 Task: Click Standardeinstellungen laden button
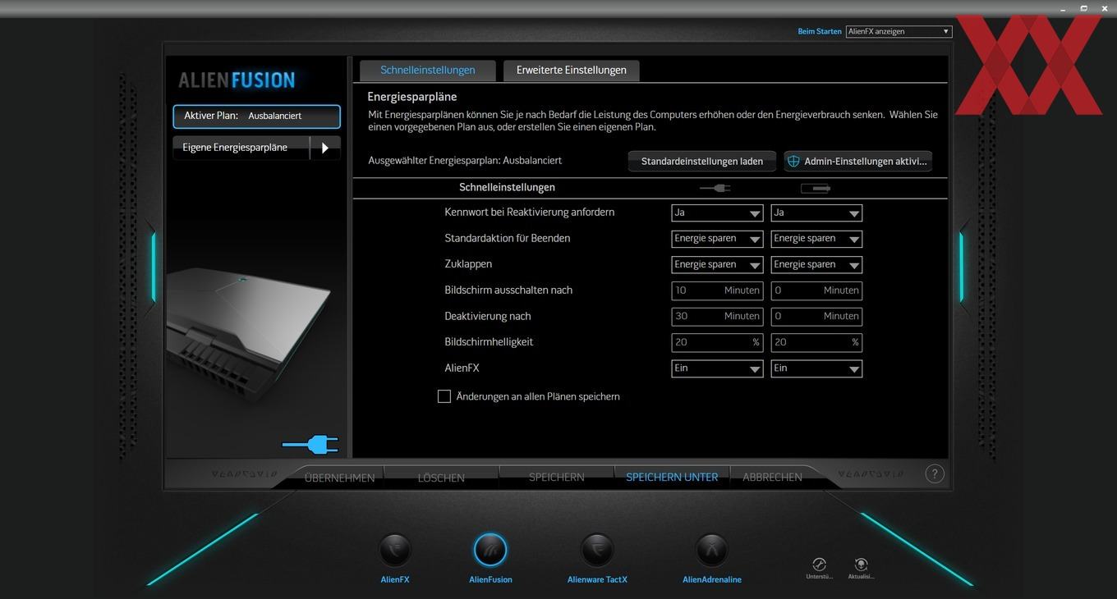(x=702, y=161)
